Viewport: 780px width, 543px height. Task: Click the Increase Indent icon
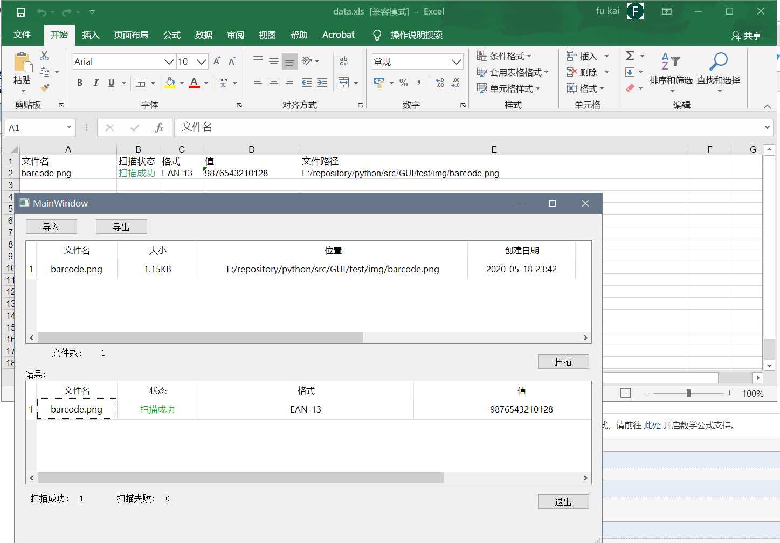322,83
